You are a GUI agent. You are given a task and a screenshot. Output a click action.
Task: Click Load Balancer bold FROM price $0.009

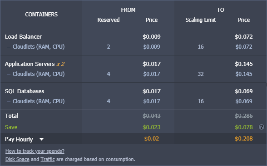152,37
